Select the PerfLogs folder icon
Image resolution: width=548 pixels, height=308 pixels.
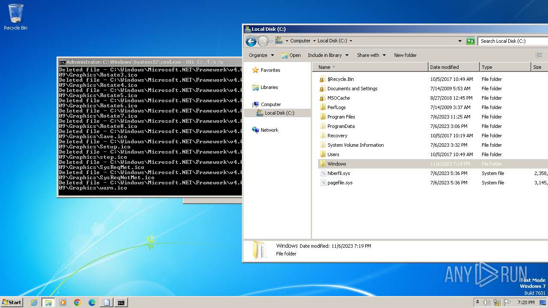pos(323,107)
